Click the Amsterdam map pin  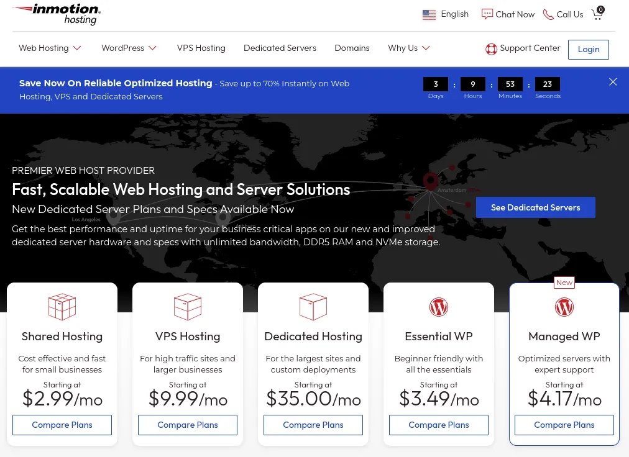point(431,181)
